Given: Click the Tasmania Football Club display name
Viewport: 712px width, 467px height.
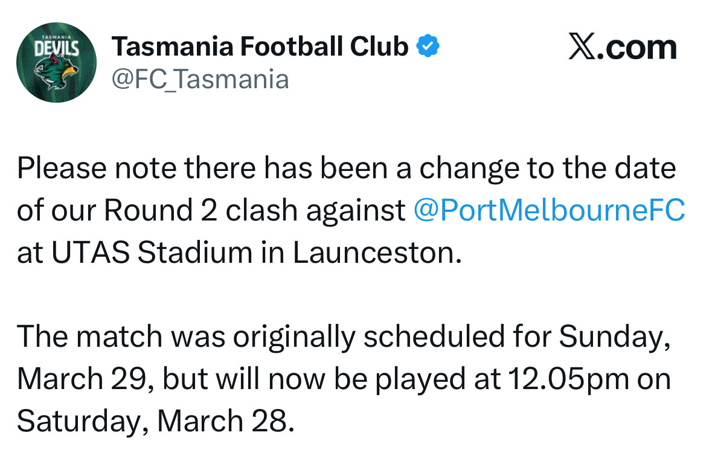Looking at the screenshot, I should 260,47.
